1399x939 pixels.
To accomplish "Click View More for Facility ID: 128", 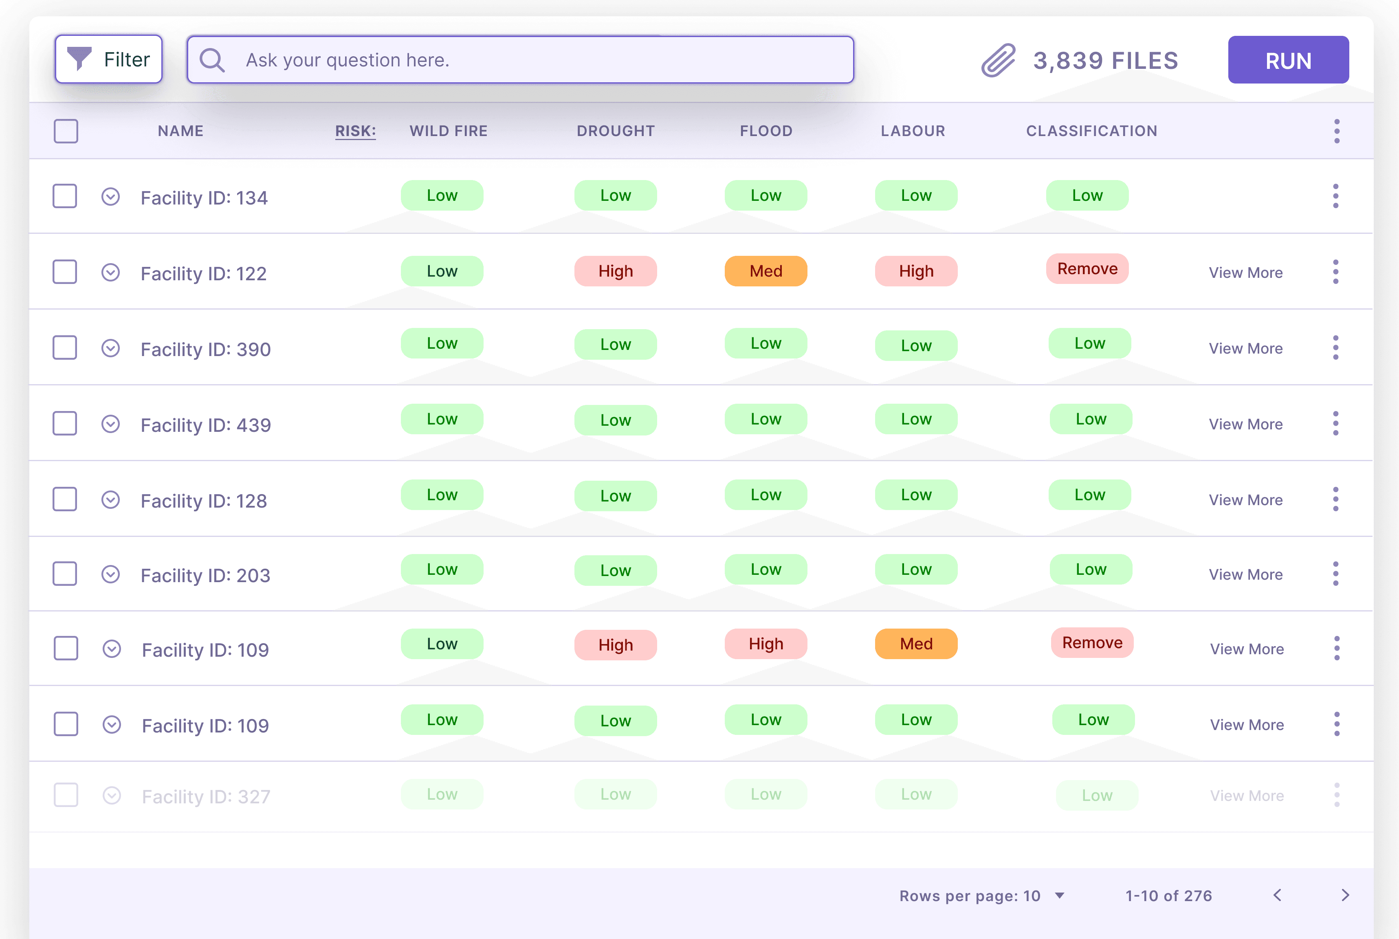I will [1245, 500].
